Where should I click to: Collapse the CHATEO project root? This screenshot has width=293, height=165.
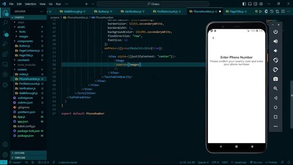(28, 17)
